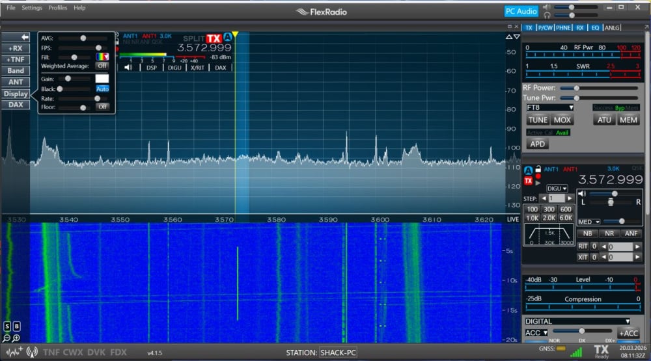Increase tuning step with right arrow
This screenshot has width=651, height=361.
tap(570, 199)
